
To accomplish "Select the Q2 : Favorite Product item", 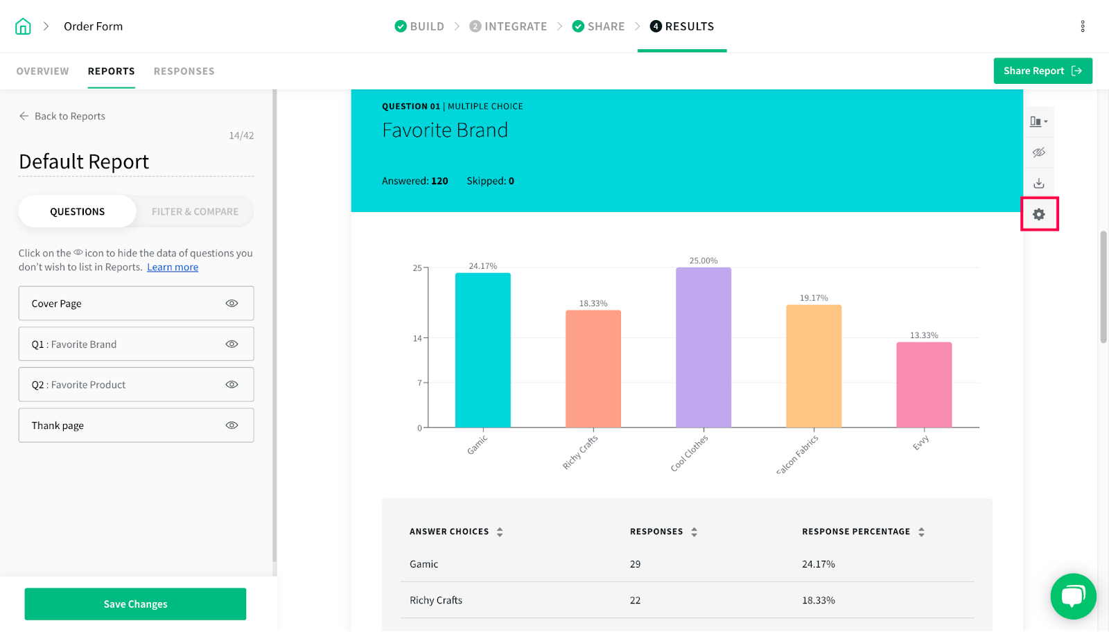I will coord(137,385).
